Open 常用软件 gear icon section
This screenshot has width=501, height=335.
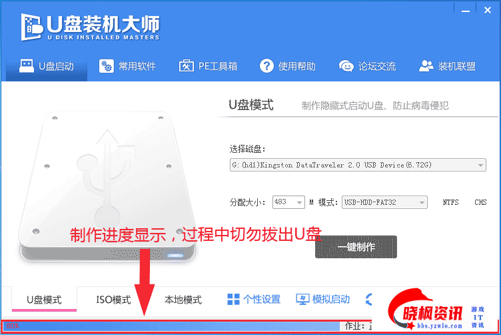[x=106, y=66]
